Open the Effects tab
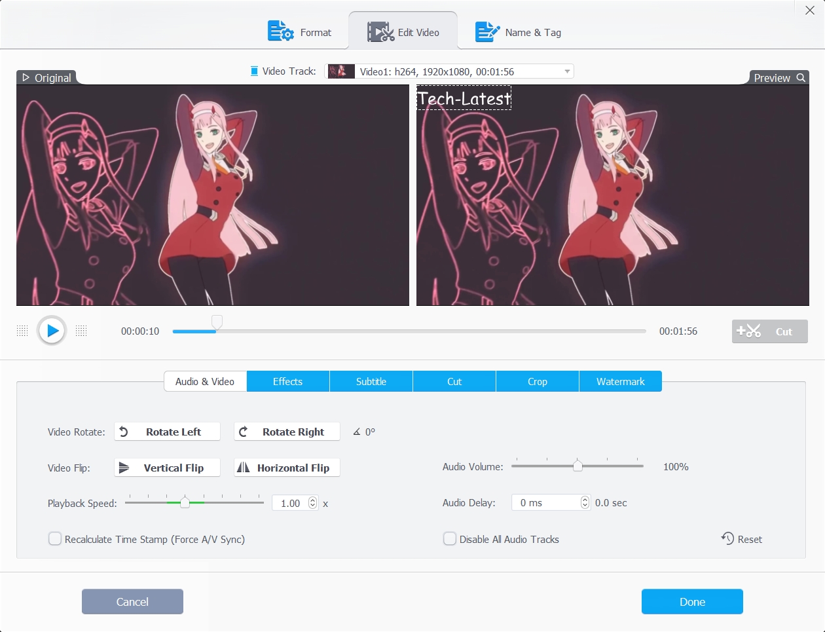 click(x=288, y=381)
